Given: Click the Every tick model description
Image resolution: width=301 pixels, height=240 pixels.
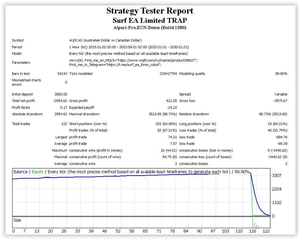Looking at the screenshot, I should [x=128, y=53].
